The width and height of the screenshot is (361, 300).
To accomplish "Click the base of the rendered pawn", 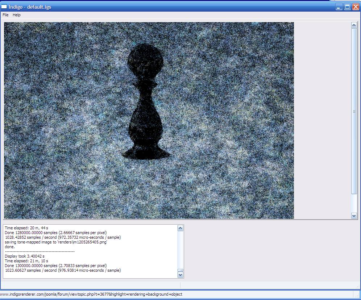I will pyautogui.click(x=146, y=154).
